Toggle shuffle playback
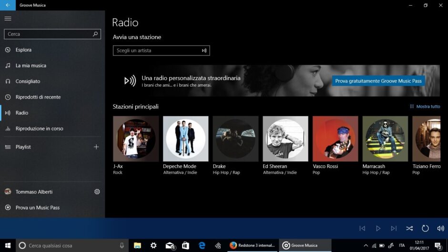The width and height of the screenshot is (448, 252). pos(409,228)
